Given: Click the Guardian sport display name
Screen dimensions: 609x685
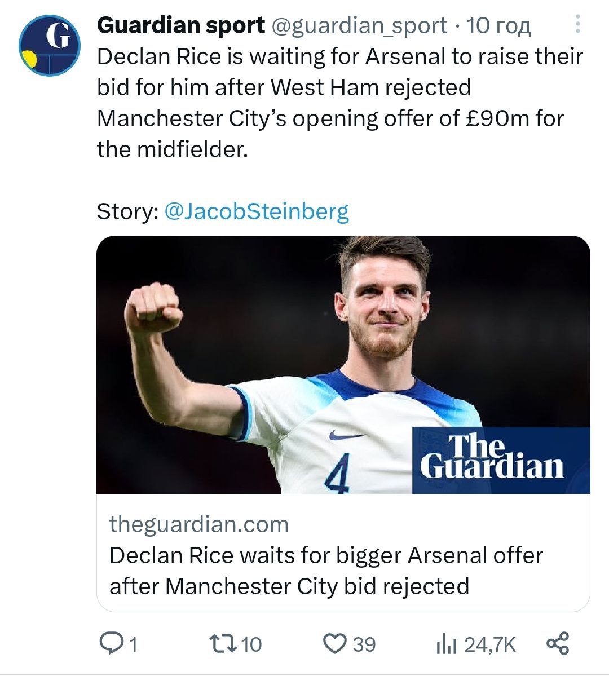Looking at the screenshot, I should [180, 25].
